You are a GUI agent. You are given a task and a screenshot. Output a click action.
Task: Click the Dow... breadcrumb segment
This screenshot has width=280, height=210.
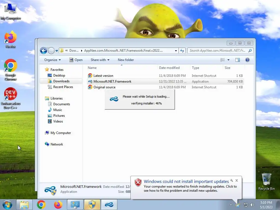coord(74,51)
